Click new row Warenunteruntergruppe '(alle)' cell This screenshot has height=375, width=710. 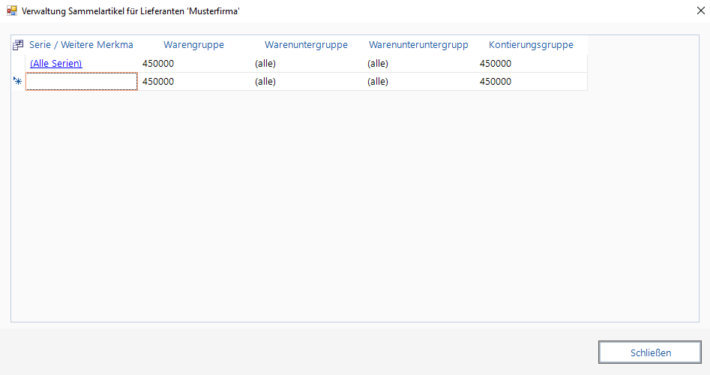(418, 82)
